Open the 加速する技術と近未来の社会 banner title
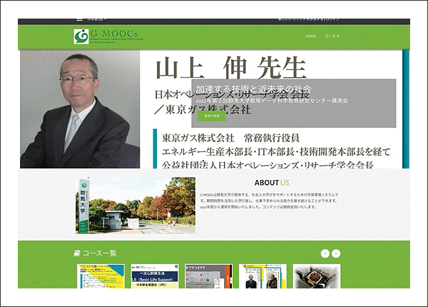428x307 pixels. [253, 89]
